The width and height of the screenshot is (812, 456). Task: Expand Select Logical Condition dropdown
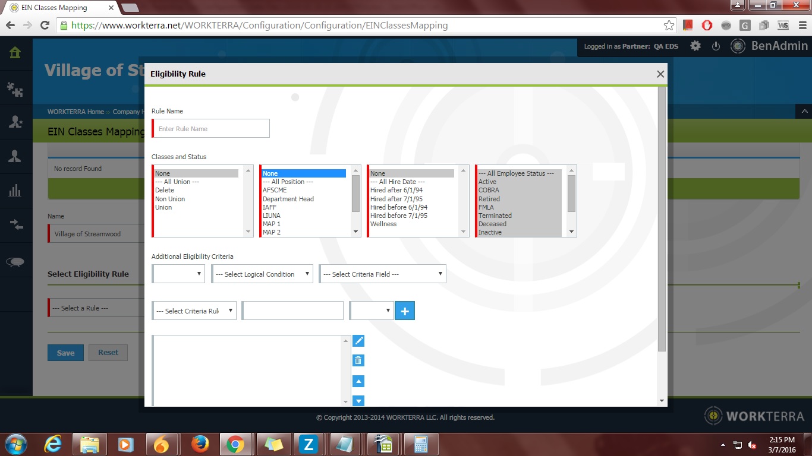pyautogui.click(x=262, y=274)
